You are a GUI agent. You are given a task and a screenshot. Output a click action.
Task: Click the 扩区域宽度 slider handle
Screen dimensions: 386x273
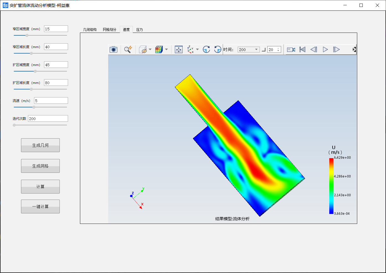(x=35, y=71)
